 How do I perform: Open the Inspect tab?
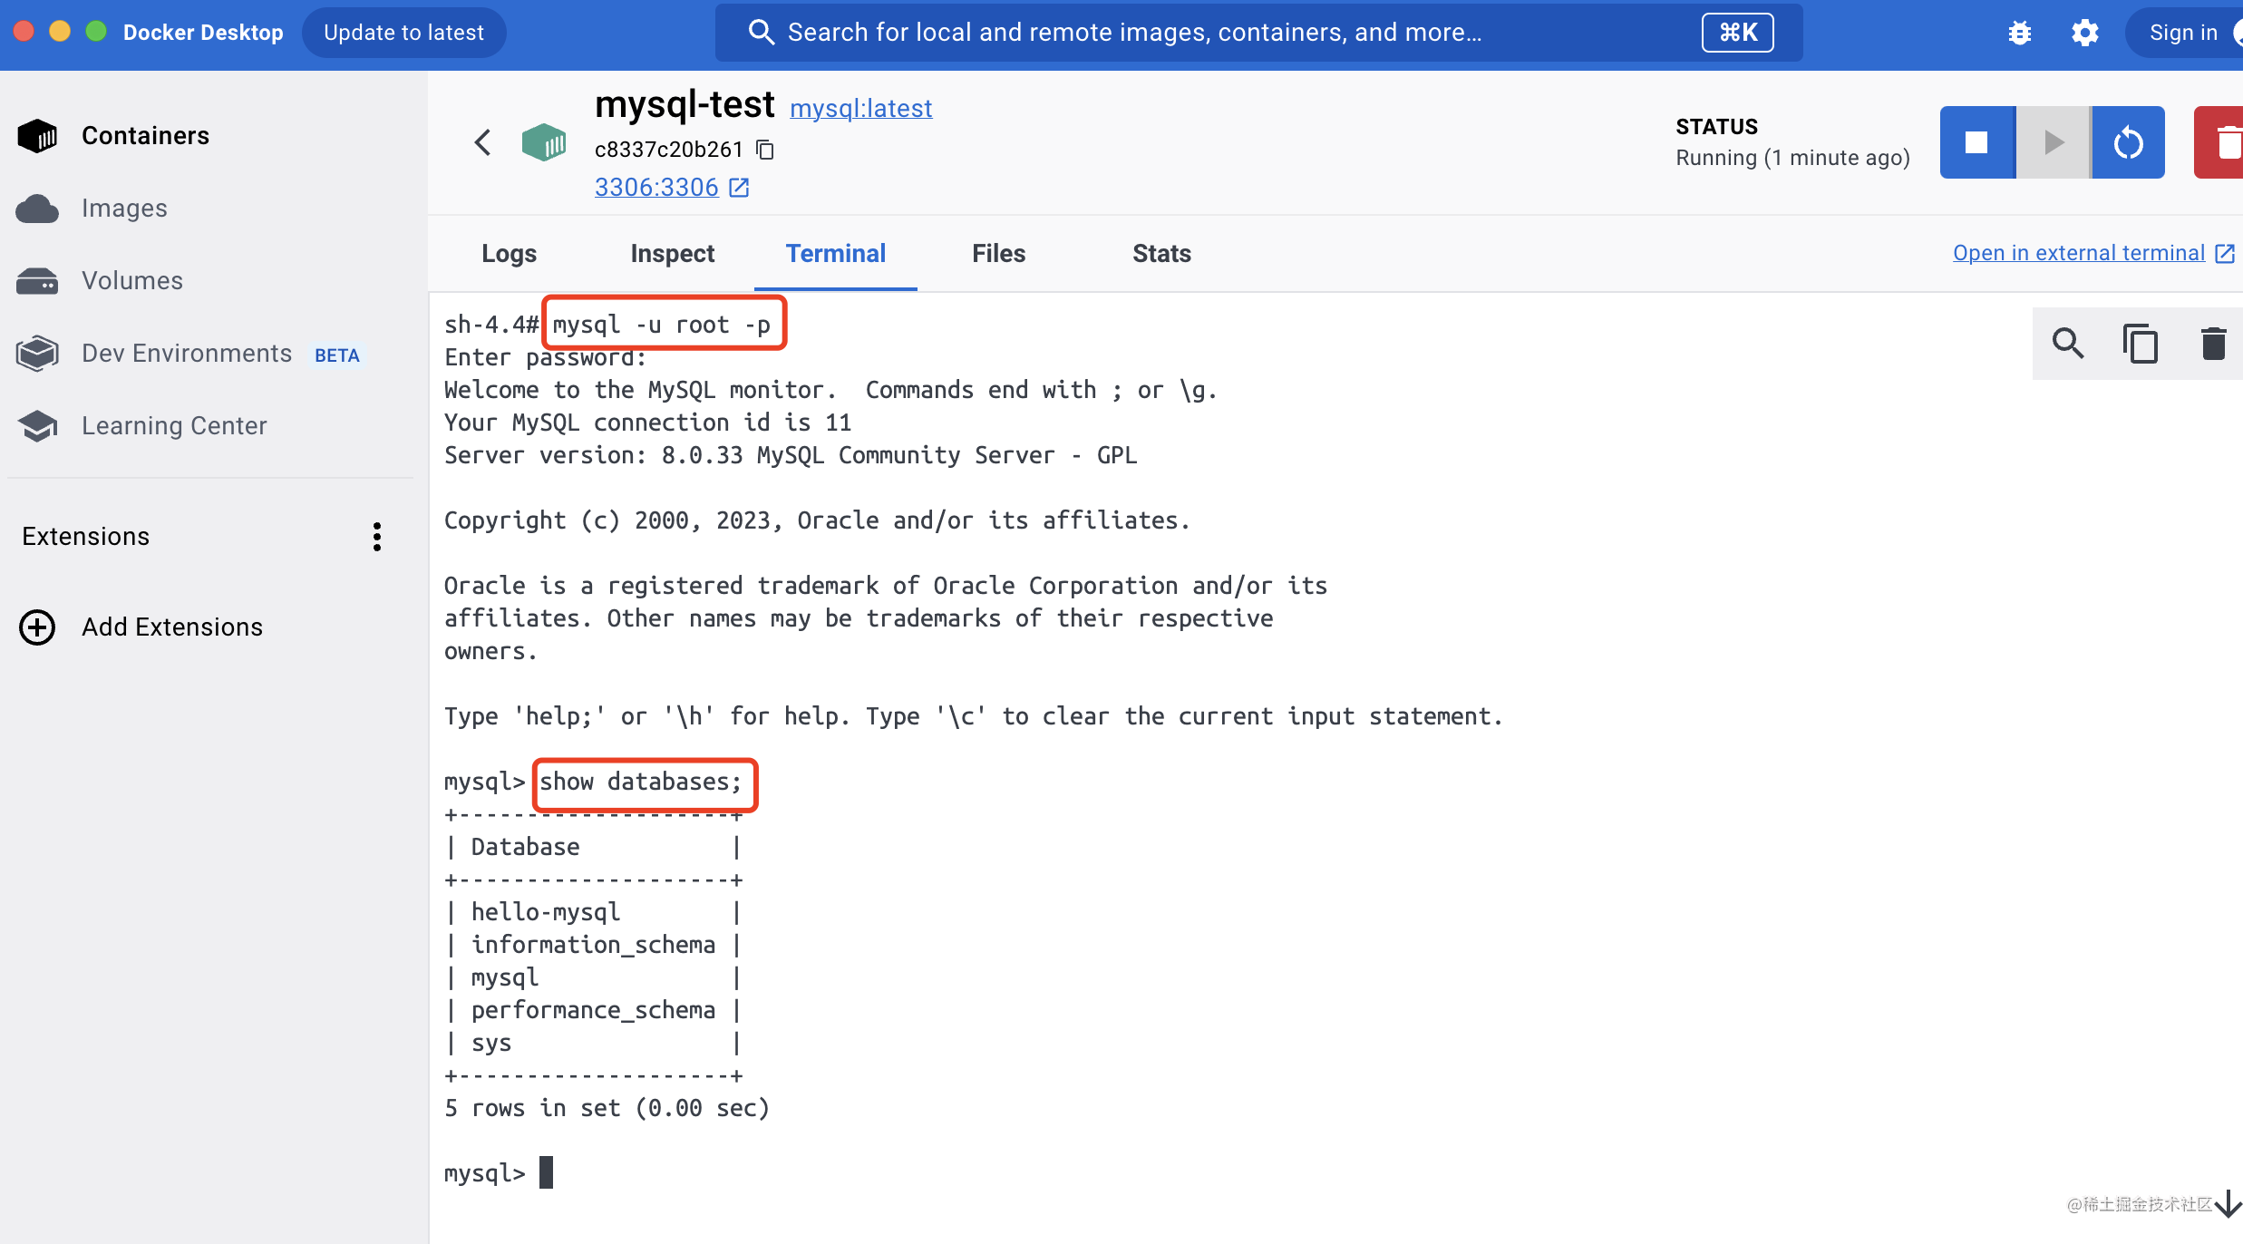tap(672, 254)
